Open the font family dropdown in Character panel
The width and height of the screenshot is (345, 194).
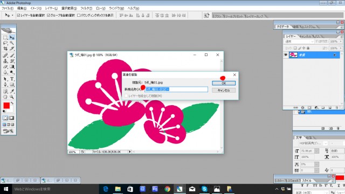click(x=326, y=143)
